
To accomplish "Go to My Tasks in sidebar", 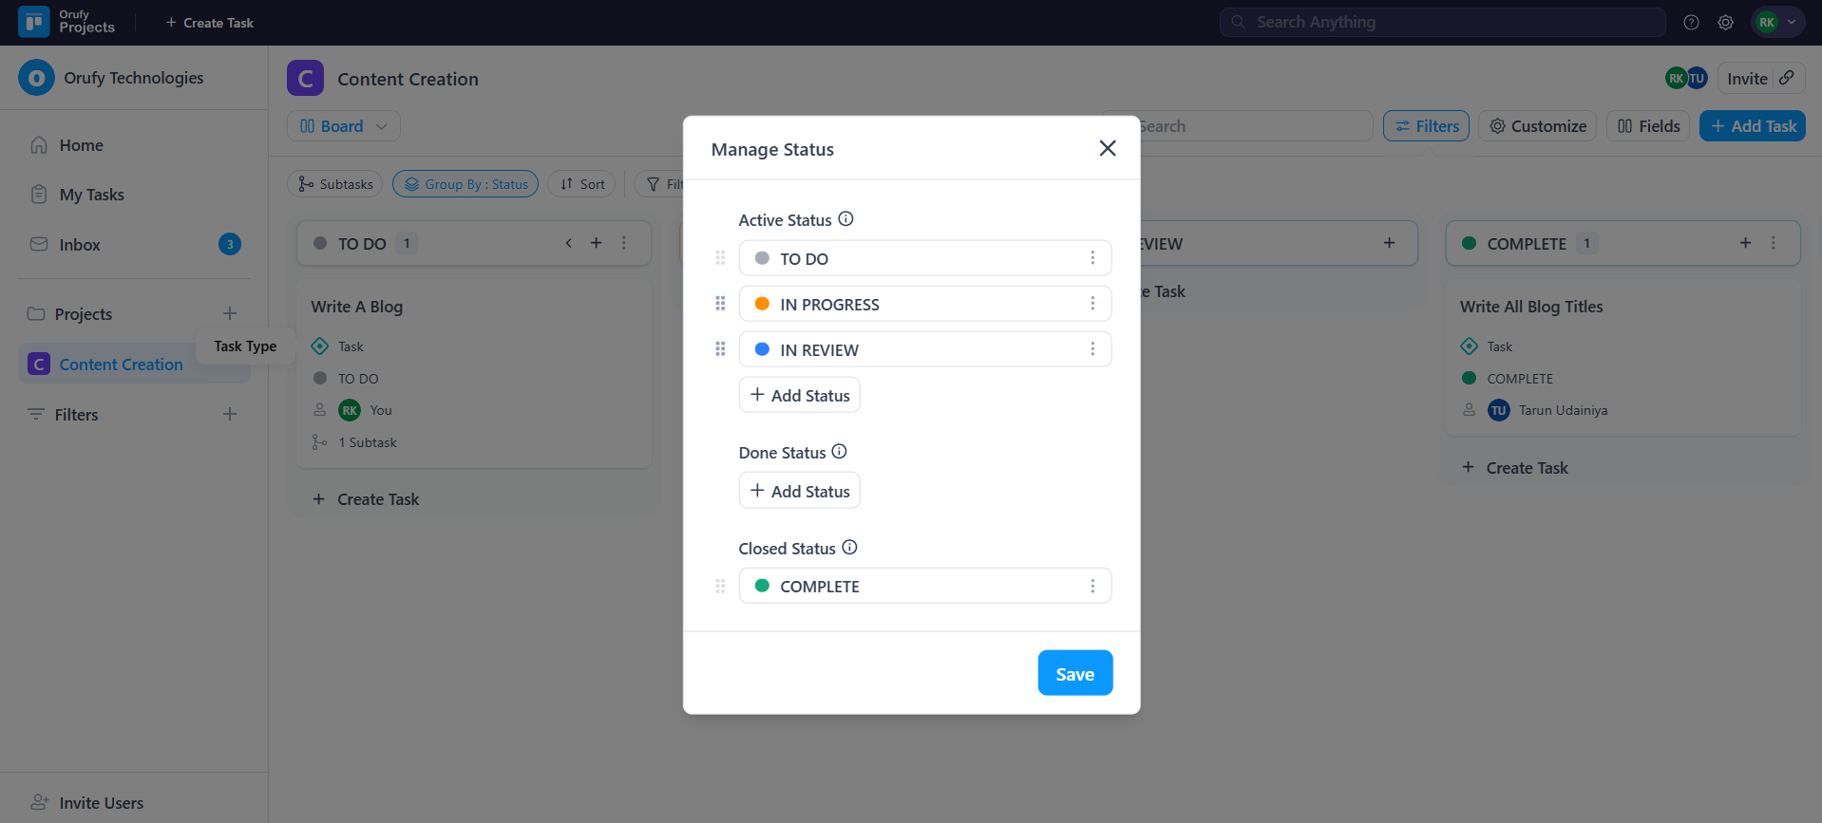I will (x=91, y=195).
